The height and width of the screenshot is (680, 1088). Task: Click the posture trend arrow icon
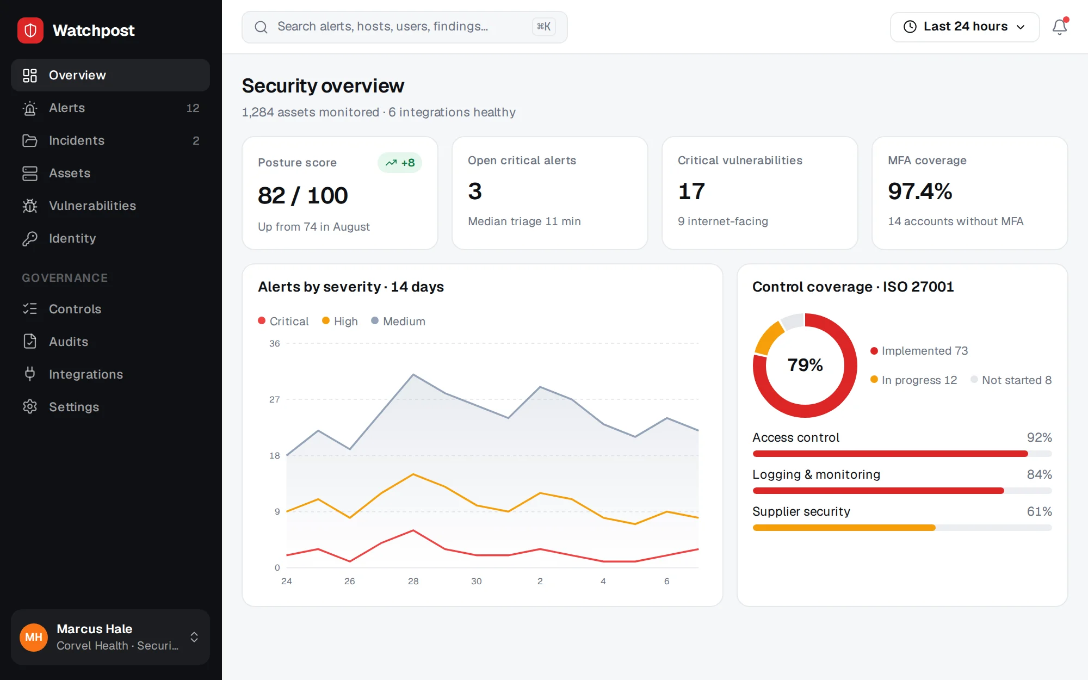[391, 163]
